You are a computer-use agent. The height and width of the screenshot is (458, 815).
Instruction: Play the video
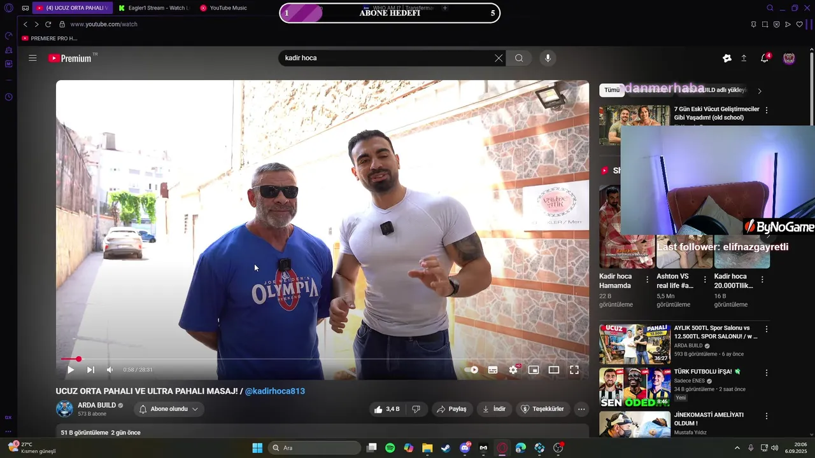coord(71,370)
